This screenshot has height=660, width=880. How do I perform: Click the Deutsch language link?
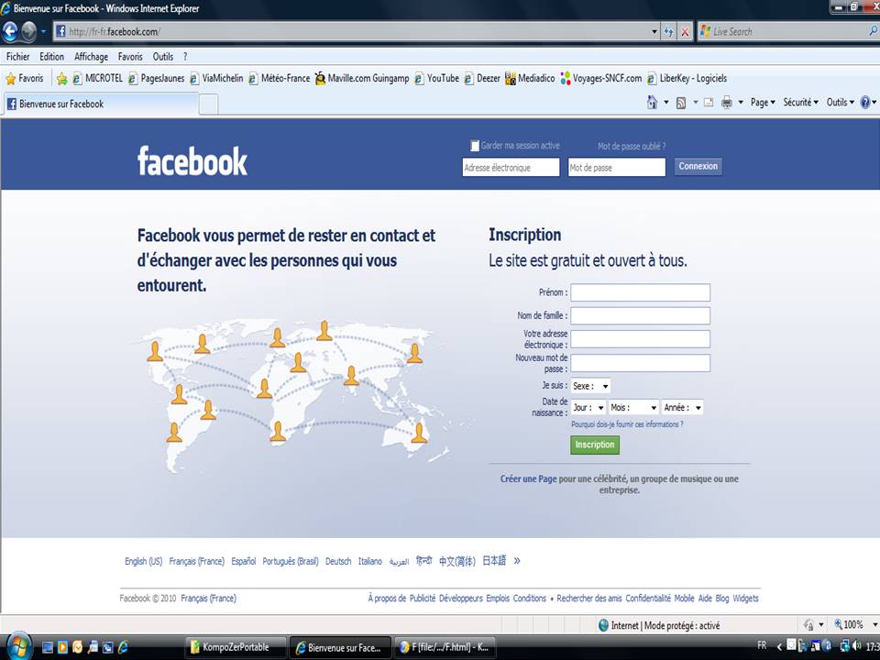(x=338, y=561)
